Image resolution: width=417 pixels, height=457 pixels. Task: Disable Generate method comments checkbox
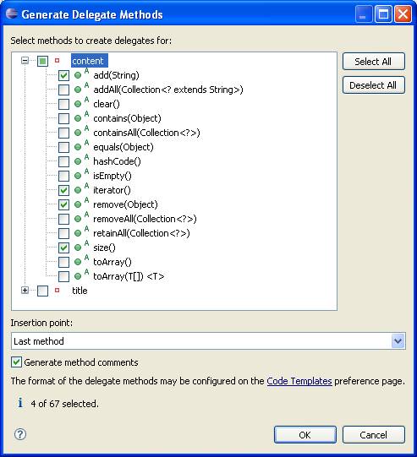point(16,362)
